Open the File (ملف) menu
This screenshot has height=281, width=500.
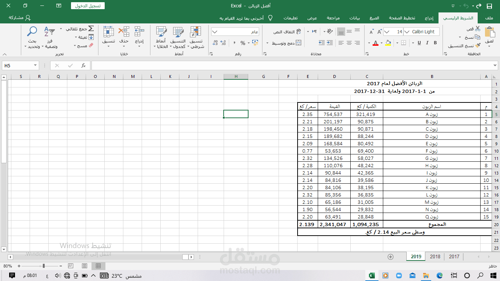click(488, 18)
